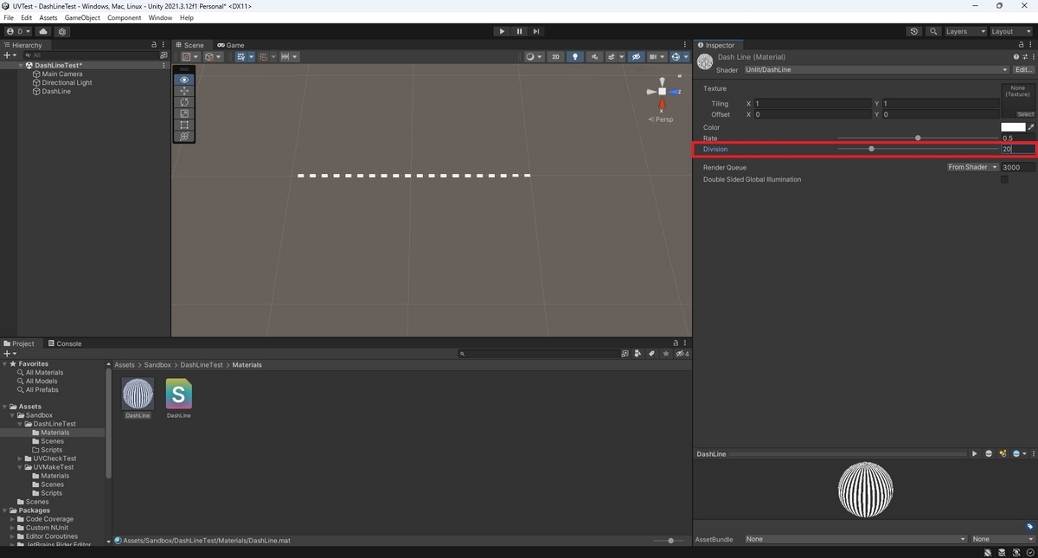Collapse the Sandbox folder in the Project tree
Viewport: 1038px width, 558px height.
pyautogui.click(x=11, y=415)
